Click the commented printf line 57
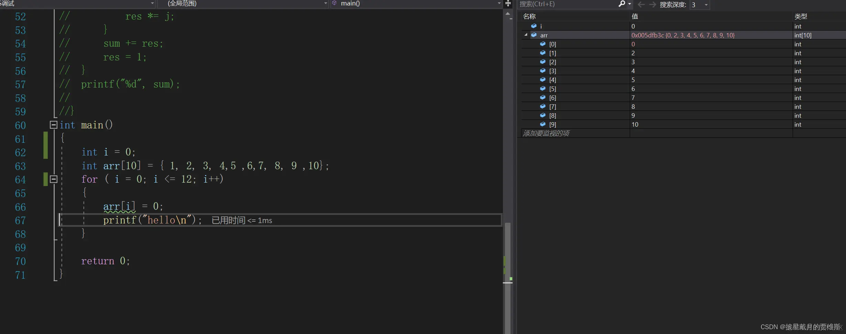The width and height of the screenshot is (846, 334). click(120, 84)
